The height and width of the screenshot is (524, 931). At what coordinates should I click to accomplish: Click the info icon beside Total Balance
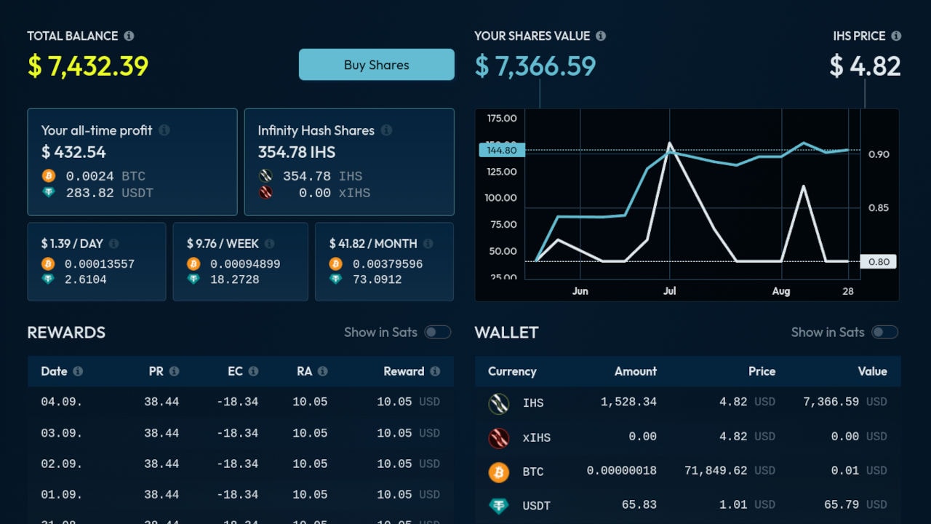tap(129, 36)
